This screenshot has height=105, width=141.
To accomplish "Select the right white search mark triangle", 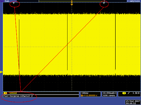I will click(x=104, y=3).
